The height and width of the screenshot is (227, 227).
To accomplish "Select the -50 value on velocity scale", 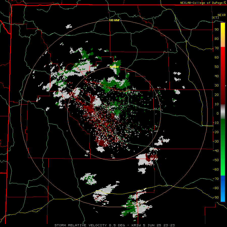I will [x=216, y=160].
